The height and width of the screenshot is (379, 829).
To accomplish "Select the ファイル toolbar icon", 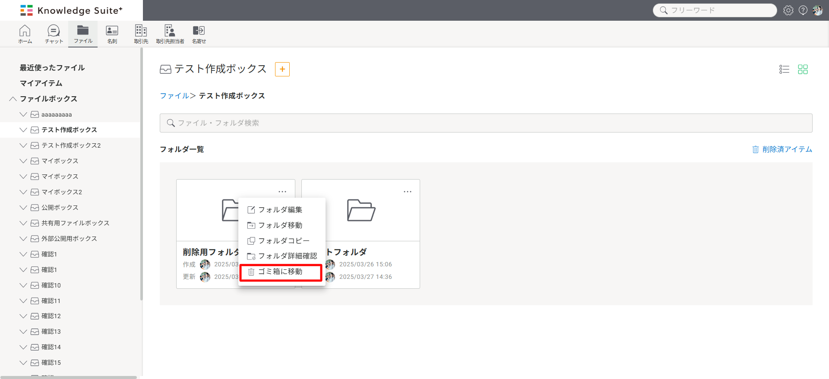I will 83,34.
